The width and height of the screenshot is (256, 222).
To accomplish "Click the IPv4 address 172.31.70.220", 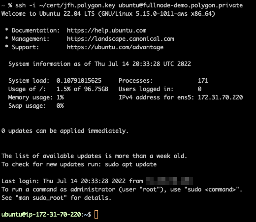I will coord(220,97).
